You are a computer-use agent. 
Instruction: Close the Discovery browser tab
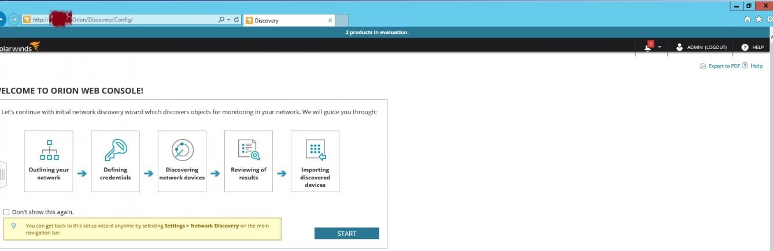[x=330, y=20]
